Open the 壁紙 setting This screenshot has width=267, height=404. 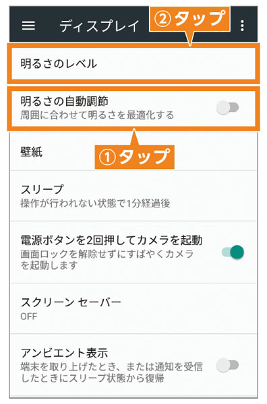tap(133, 151)
